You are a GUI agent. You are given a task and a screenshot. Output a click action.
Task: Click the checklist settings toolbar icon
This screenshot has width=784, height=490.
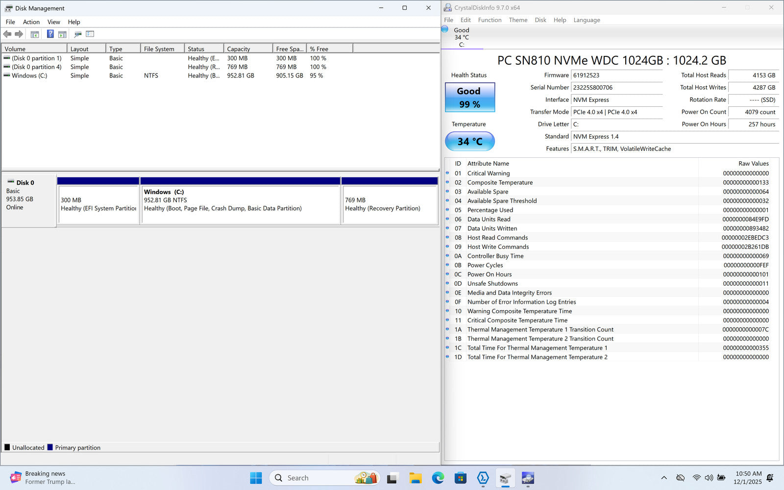90,34
